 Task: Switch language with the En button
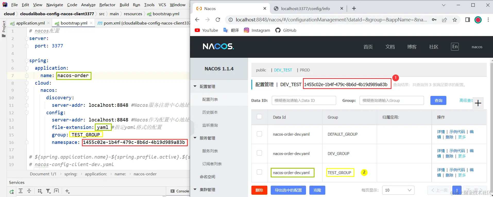455,46
